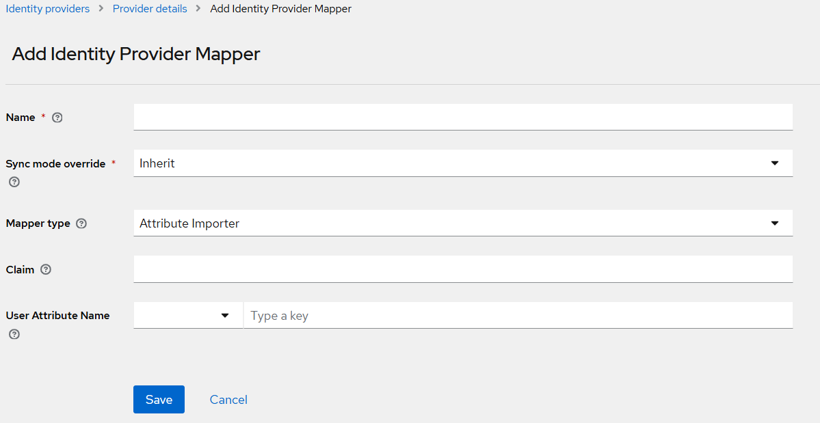820x423 pixels.
Task: Click the Claim help question-mark icon
Action: click(x=46, y=270)
